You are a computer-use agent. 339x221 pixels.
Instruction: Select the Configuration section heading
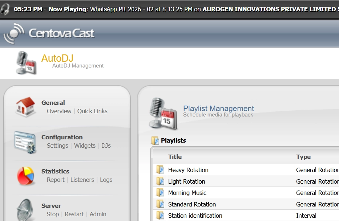coord(62,137)
